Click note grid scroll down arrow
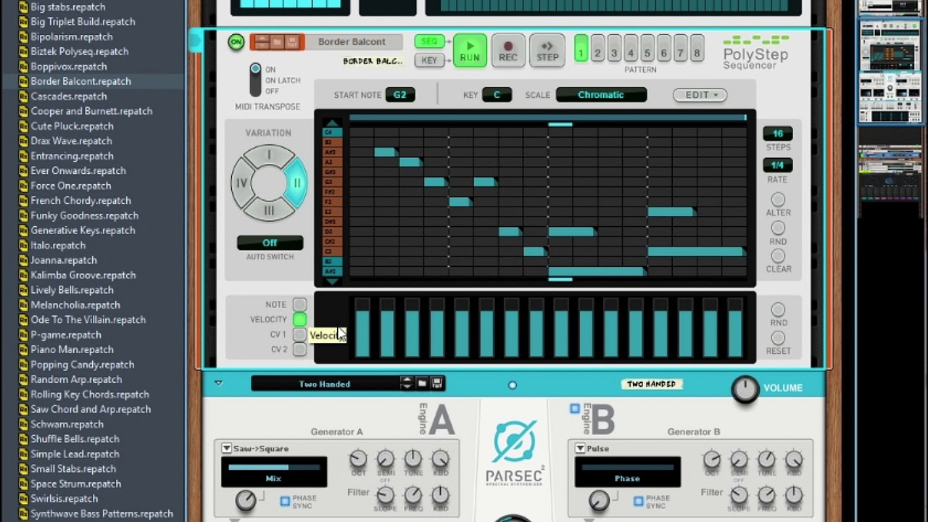 click(331, 281)
